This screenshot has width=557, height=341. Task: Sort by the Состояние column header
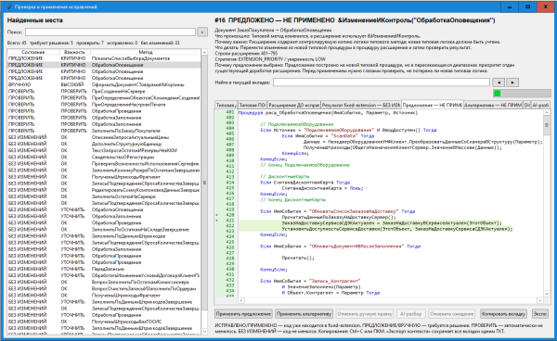(32, 52)
